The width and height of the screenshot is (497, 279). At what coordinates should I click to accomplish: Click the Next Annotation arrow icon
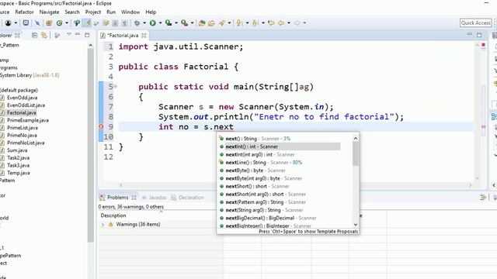(239, 22)
